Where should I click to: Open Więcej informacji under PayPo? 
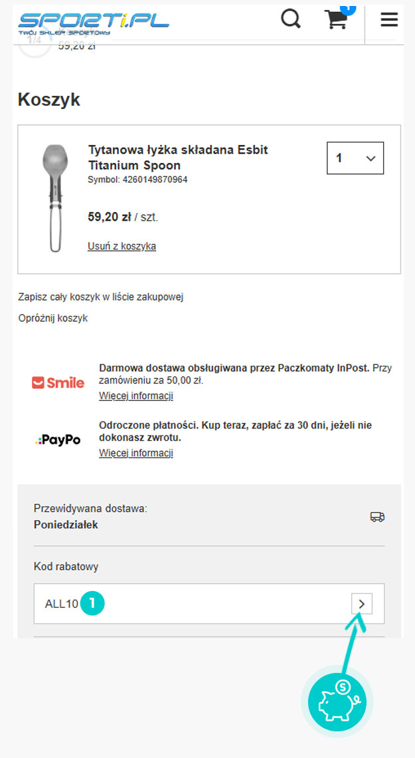point(135,452)
